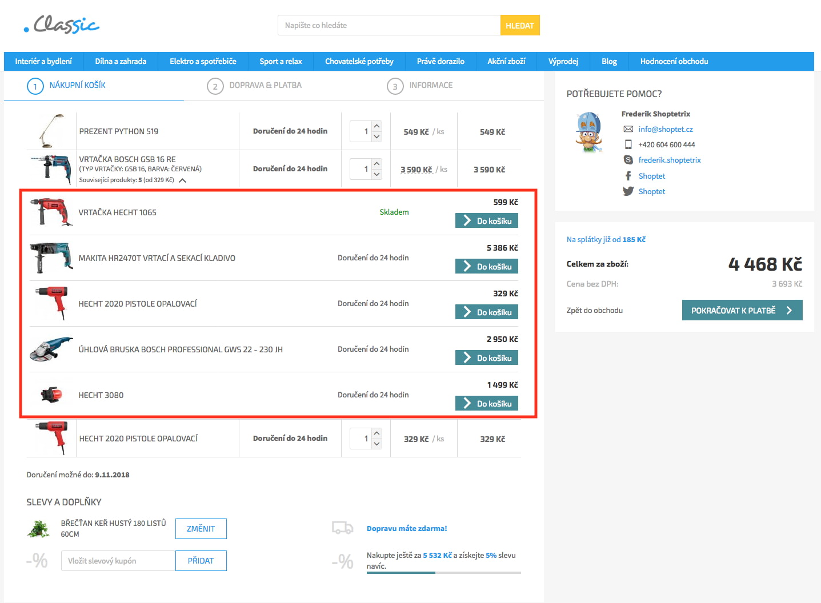Click Pokračovat k platbě button

(x=742, y=310)
